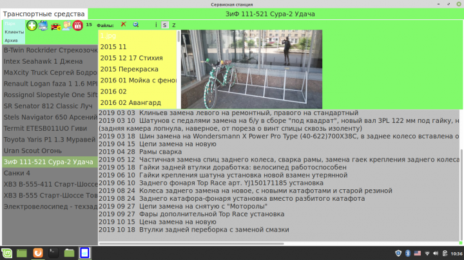Select '2016 02 Авангард' entry
Screen dimensions: 464x260
point(137,103)
